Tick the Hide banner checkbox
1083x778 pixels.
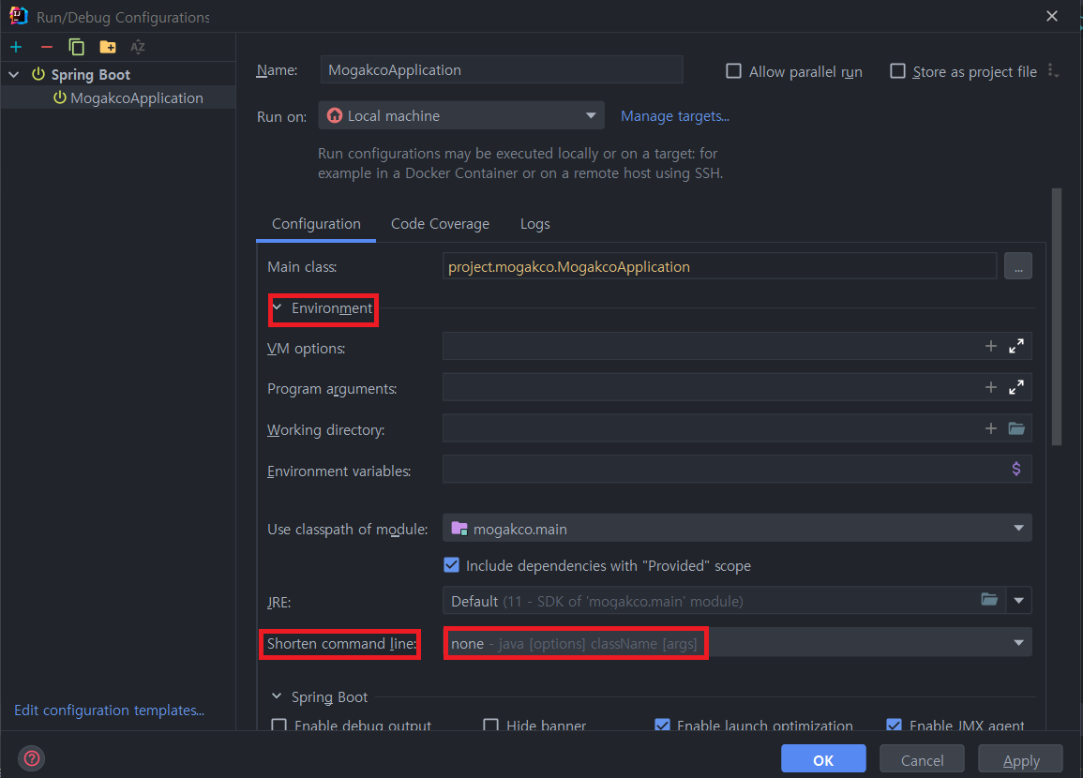pyautogui.click(x=490, y=725)
